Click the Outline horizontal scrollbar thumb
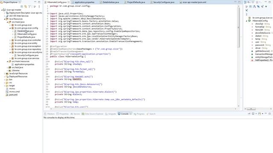Image resolution: width=273 pixels, height=153 pixels. click(x=251, y=109)
